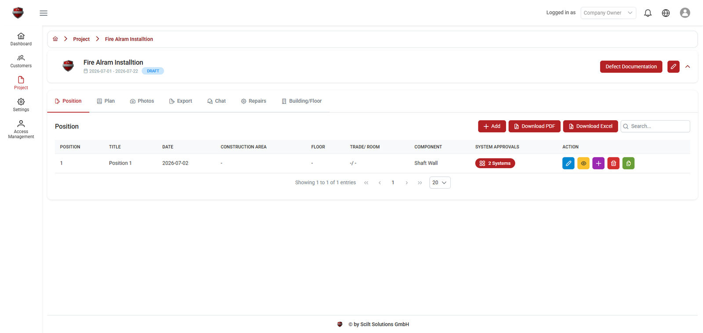
Task: View Position 1 with yellow eye icon
Action: 583,163
